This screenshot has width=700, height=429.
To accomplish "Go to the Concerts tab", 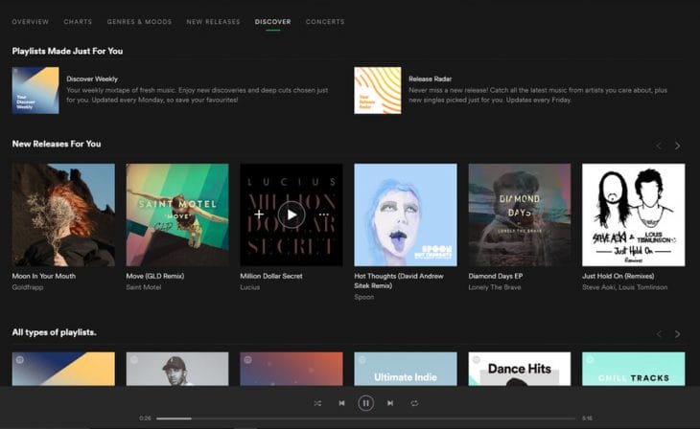I will (x=324, y=21).
